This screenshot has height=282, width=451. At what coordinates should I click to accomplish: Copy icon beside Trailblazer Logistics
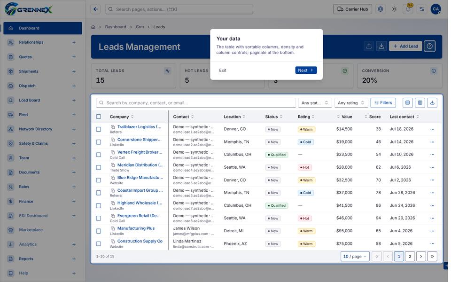(x=113, y=127)
